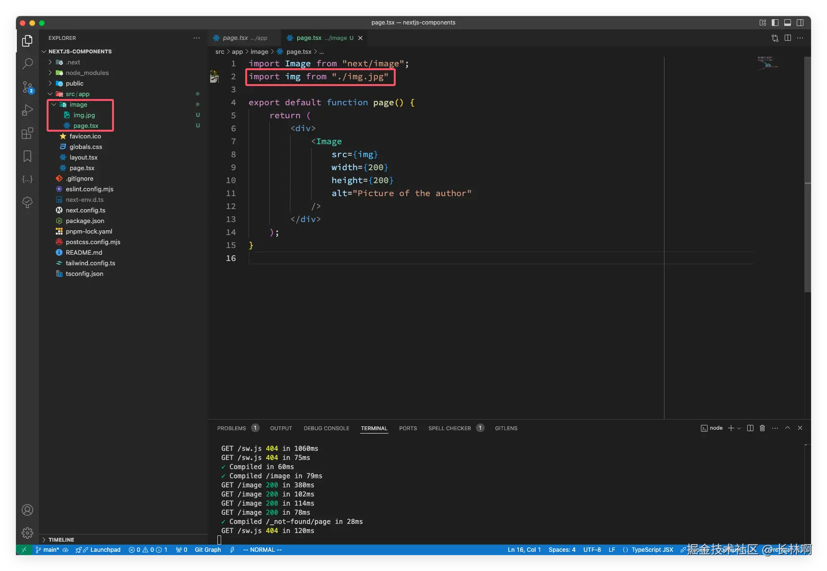
Task: Toggle primary side bar layout button
Action: tap(775, 23)
